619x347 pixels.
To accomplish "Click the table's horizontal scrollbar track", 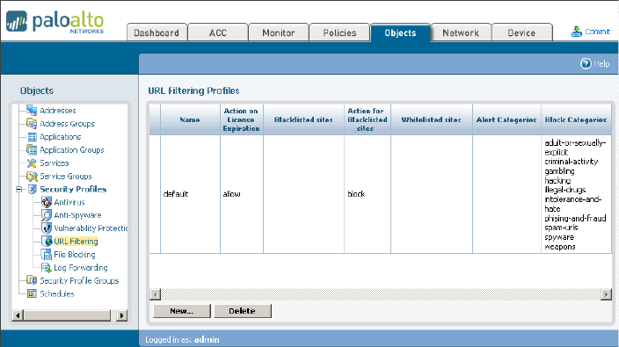I will coord(381,294).
